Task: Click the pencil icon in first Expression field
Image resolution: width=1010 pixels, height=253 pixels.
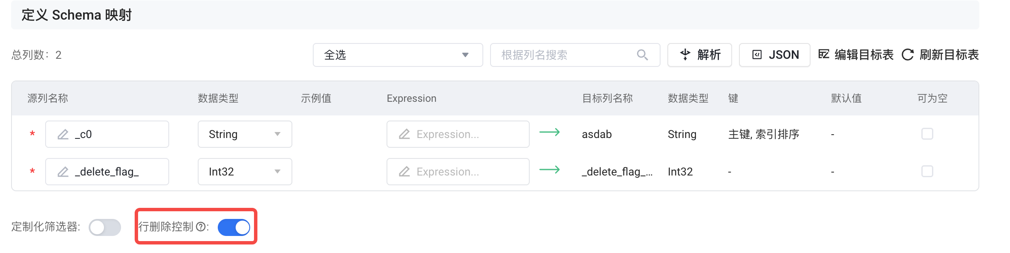Action: (404, 134)
